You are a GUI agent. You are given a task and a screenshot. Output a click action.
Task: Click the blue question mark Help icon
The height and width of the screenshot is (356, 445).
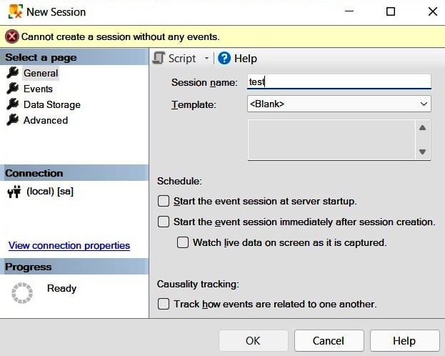(x=224, y=58)
